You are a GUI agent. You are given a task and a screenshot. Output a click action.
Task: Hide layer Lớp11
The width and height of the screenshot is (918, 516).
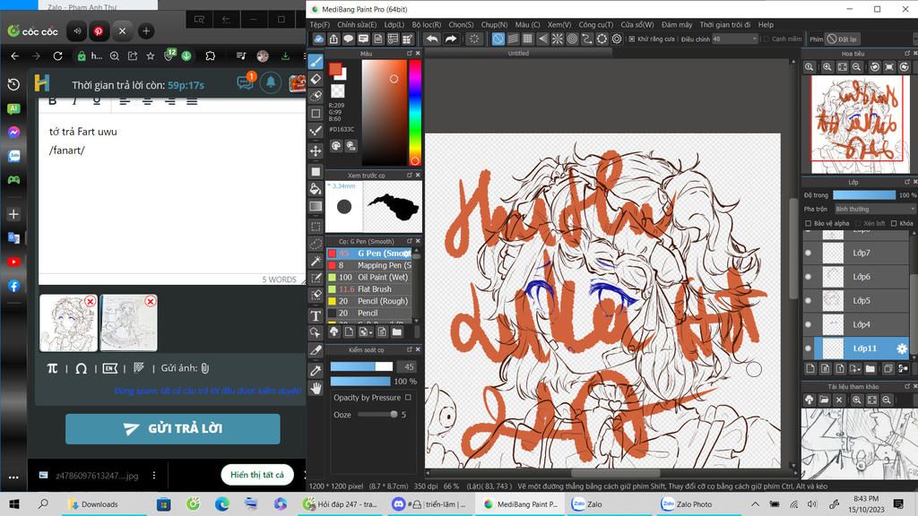click(809, 348)
